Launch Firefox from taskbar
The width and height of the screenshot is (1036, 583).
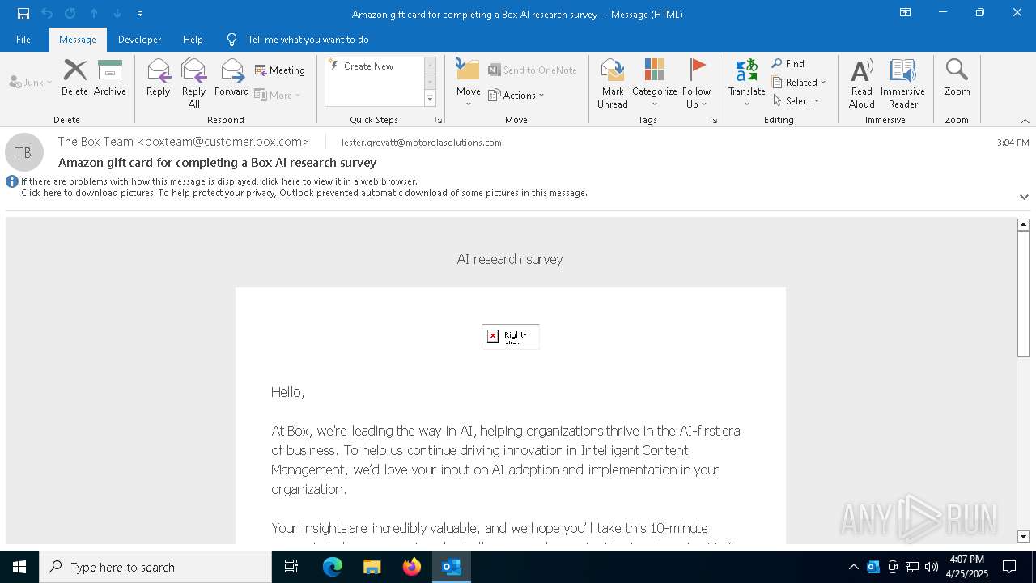[x=412, y=567]
